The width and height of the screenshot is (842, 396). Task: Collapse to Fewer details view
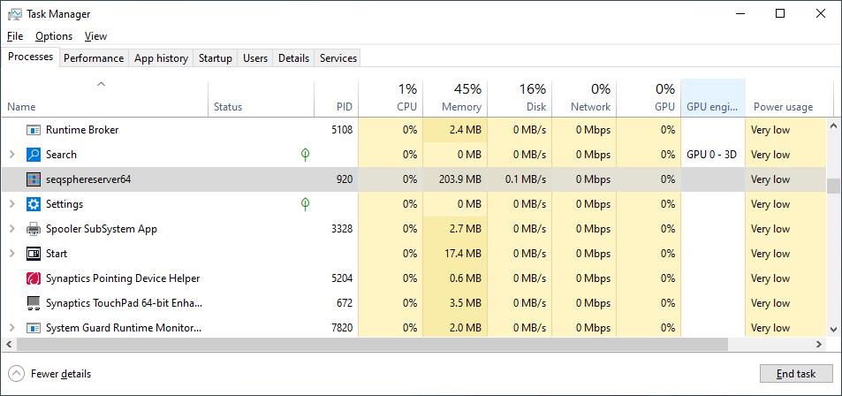click(50, 374)
